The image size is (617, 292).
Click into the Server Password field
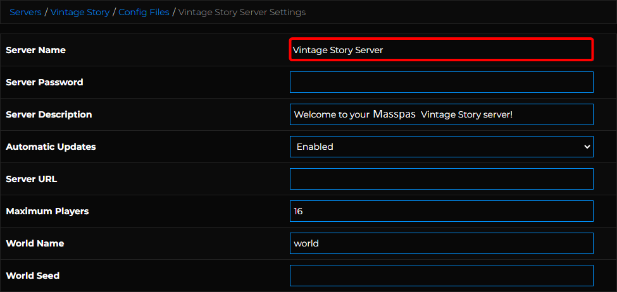click(x=441, y=82)
